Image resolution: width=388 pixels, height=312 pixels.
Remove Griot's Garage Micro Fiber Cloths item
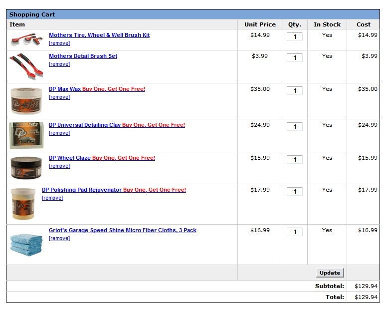[x=59, y=238]
